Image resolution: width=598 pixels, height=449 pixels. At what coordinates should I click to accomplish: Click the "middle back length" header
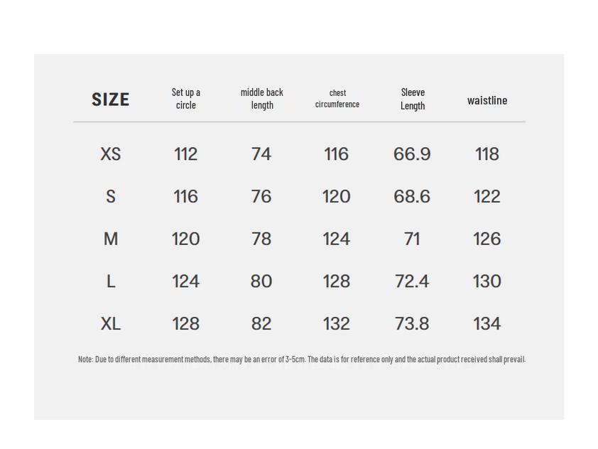pos(261,99)
